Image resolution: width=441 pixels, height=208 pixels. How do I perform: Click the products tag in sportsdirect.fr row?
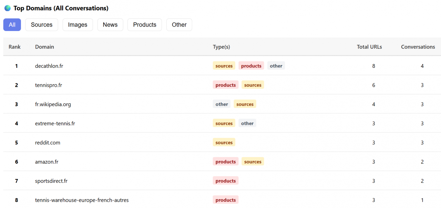226,181
